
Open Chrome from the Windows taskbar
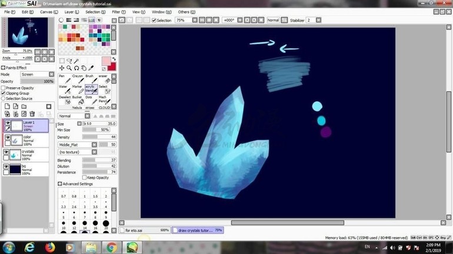pyautogui.click(x=112, y=247)
